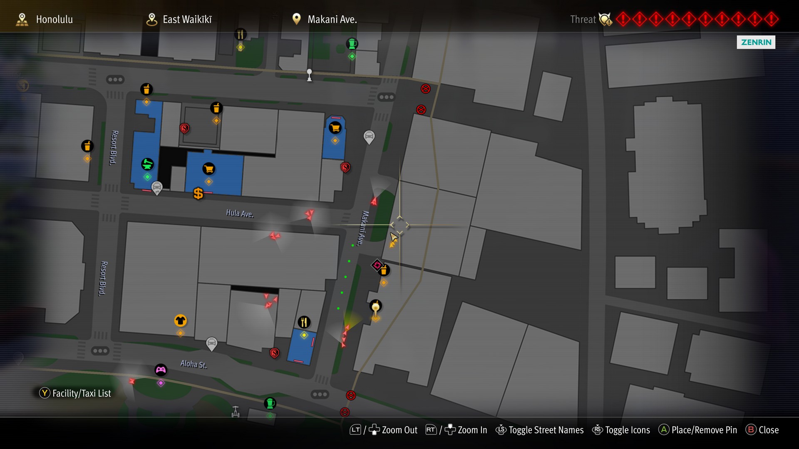Select the drink icon atop the blue L-shaped building

(x=146, y=89)
